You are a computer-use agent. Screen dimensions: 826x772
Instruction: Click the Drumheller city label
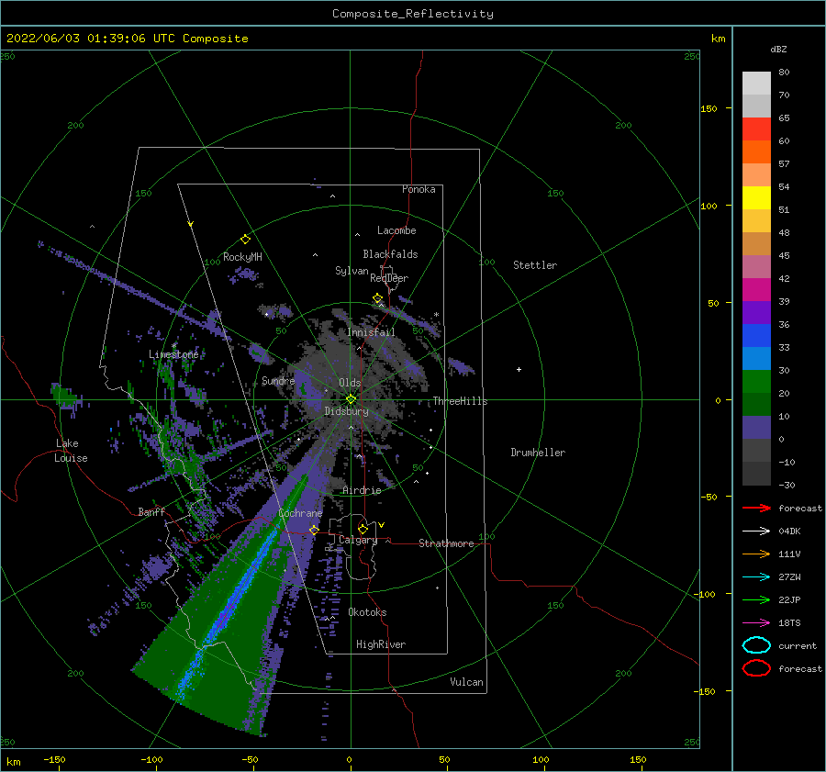[538, 453]
